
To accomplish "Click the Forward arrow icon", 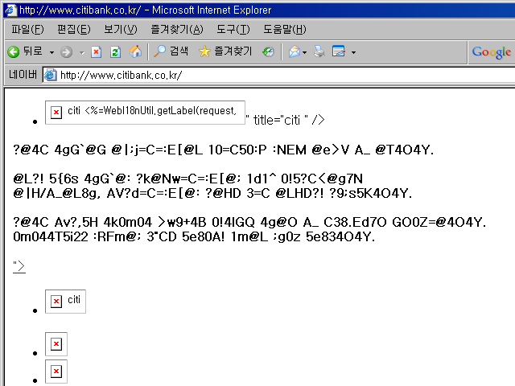I will coord(66,51).
